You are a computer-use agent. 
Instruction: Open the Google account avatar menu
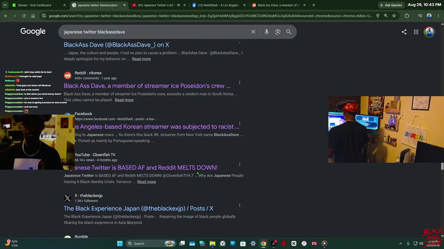point(429,32)
